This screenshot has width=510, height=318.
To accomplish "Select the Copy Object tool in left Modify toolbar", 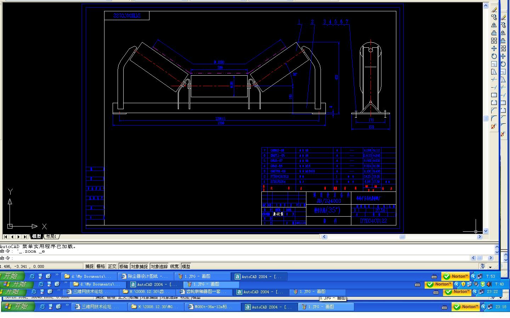I will point(494,17).
